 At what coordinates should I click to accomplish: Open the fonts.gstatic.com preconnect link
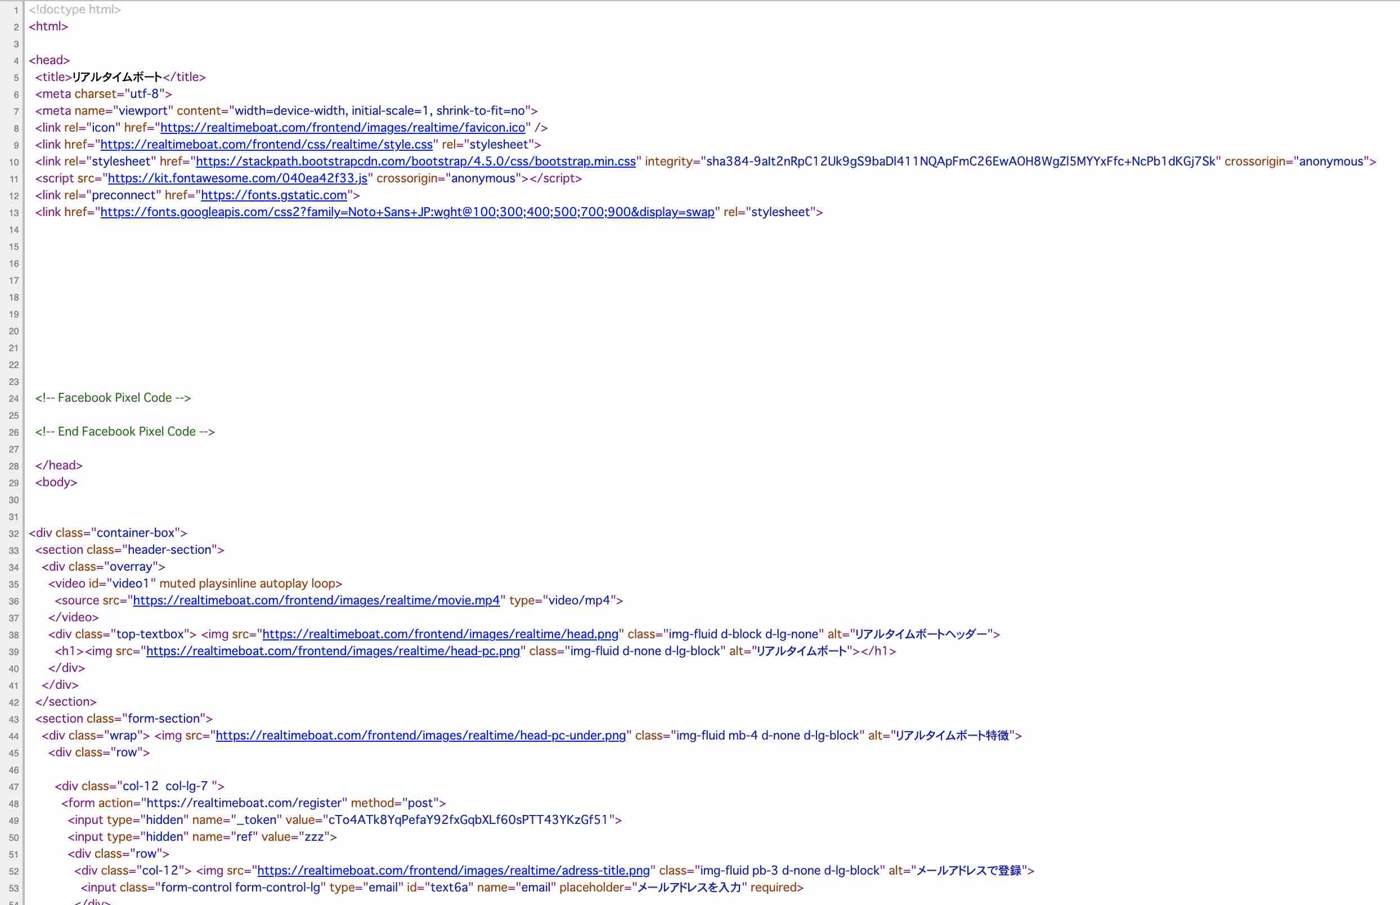pos(275,195)
